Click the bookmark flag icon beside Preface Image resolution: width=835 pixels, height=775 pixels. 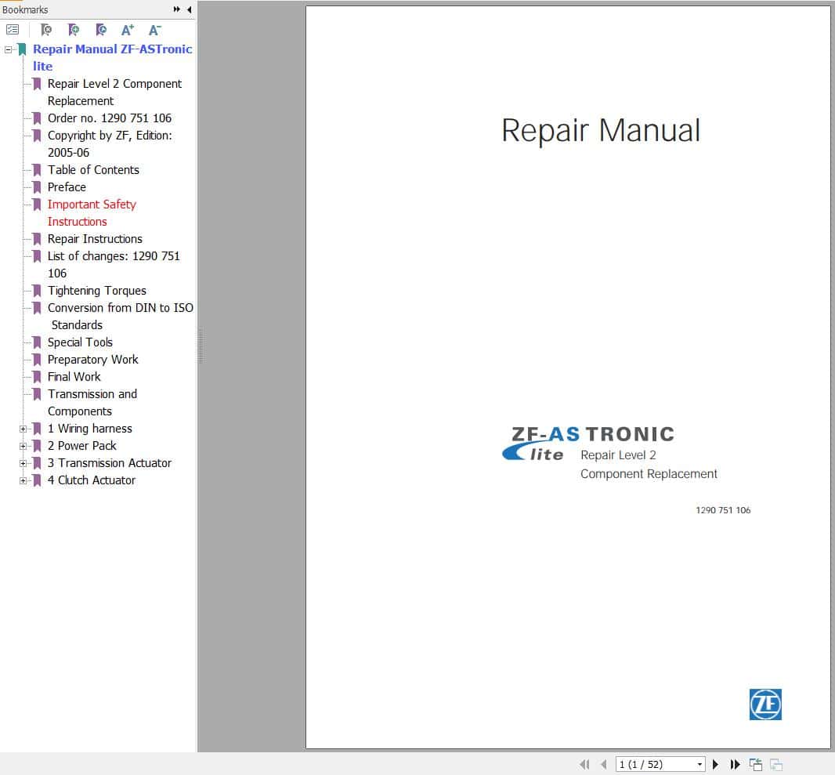(37, 187)
